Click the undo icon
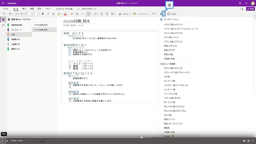Image resolution: width=256 pixels, height=144 pixels. pyautogui.click(x=4, y=14)
